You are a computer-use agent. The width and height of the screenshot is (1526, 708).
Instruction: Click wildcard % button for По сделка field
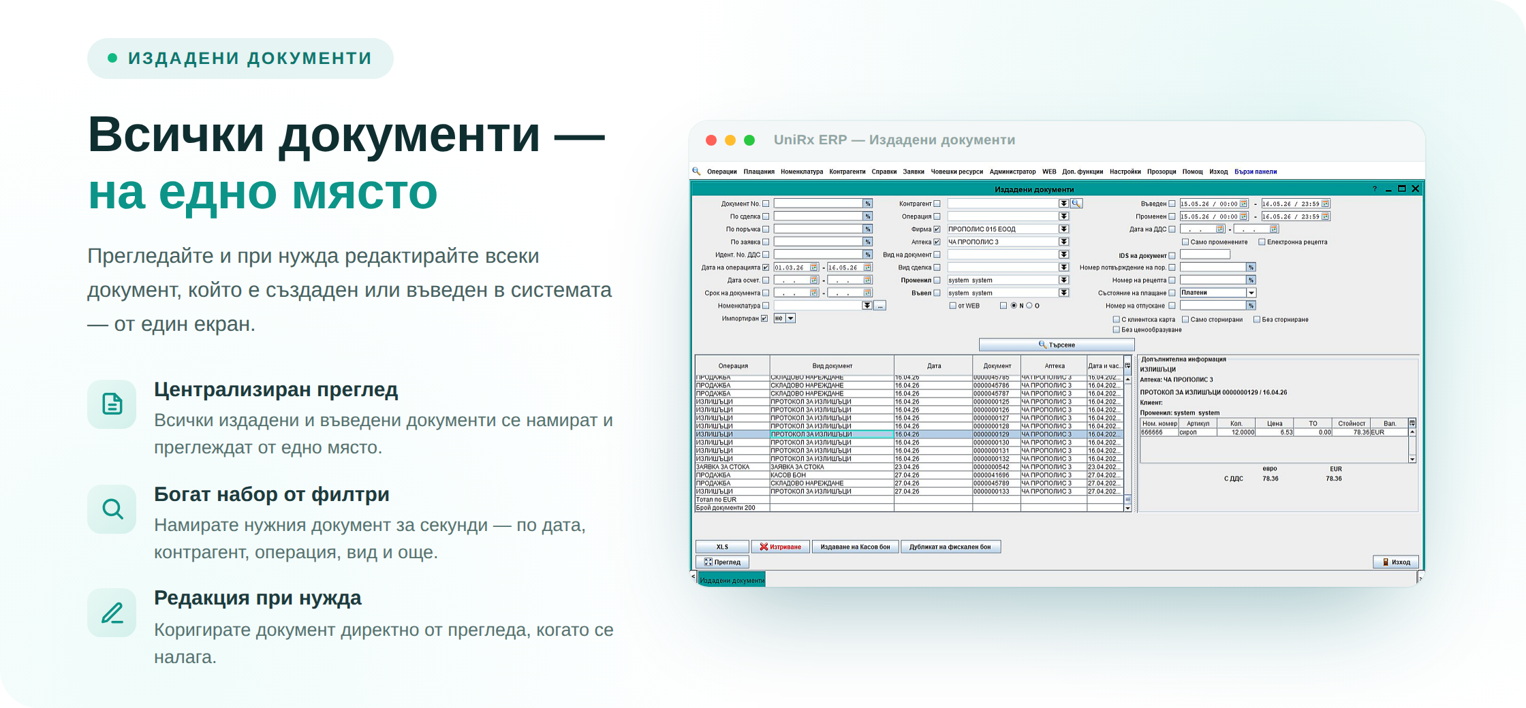pyautogui.click(x=868, y=216)
